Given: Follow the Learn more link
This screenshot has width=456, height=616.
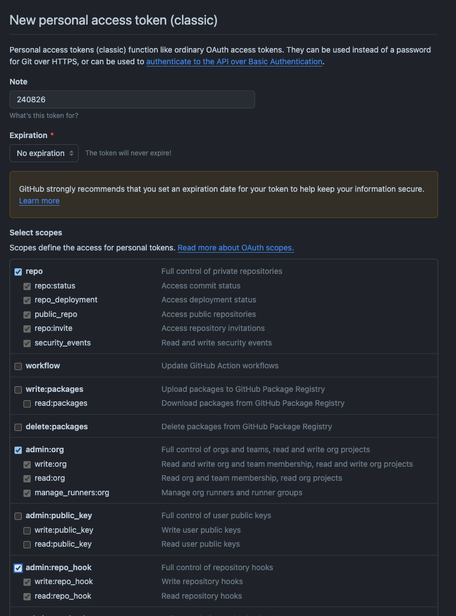Looking at the screenshot, I should tap(39, 201).
